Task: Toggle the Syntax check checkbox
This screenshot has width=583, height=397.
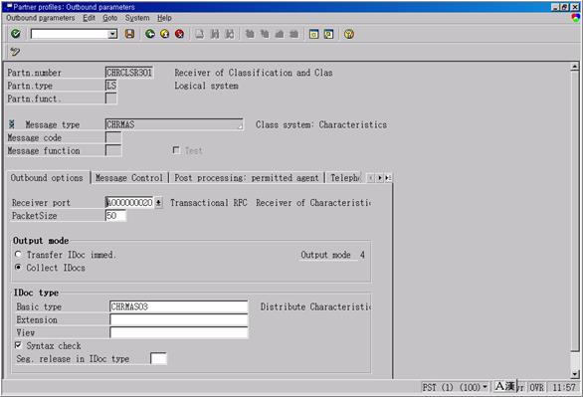Action: point(18,345)
